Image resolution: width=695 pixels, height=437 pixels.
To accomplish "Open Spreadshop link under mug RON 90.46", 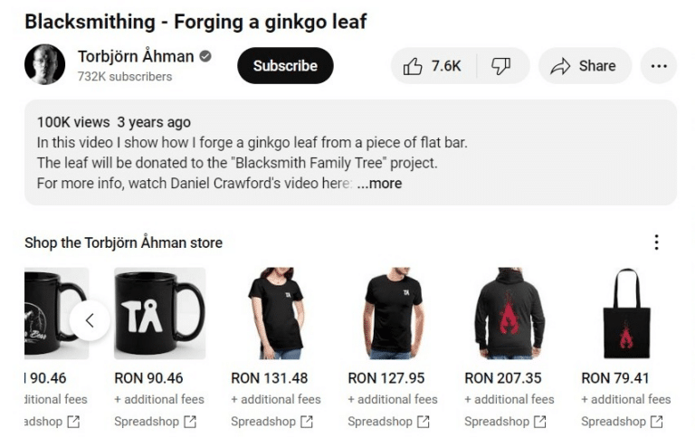I will pos(147,422).
